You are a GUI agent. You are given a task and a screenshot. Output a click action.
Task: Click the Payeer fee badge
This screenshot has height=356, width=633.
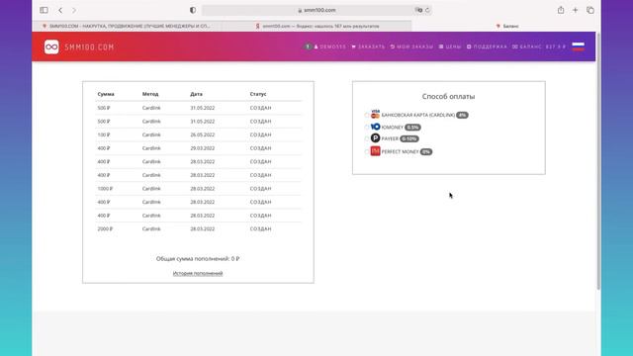click(408, 138)
